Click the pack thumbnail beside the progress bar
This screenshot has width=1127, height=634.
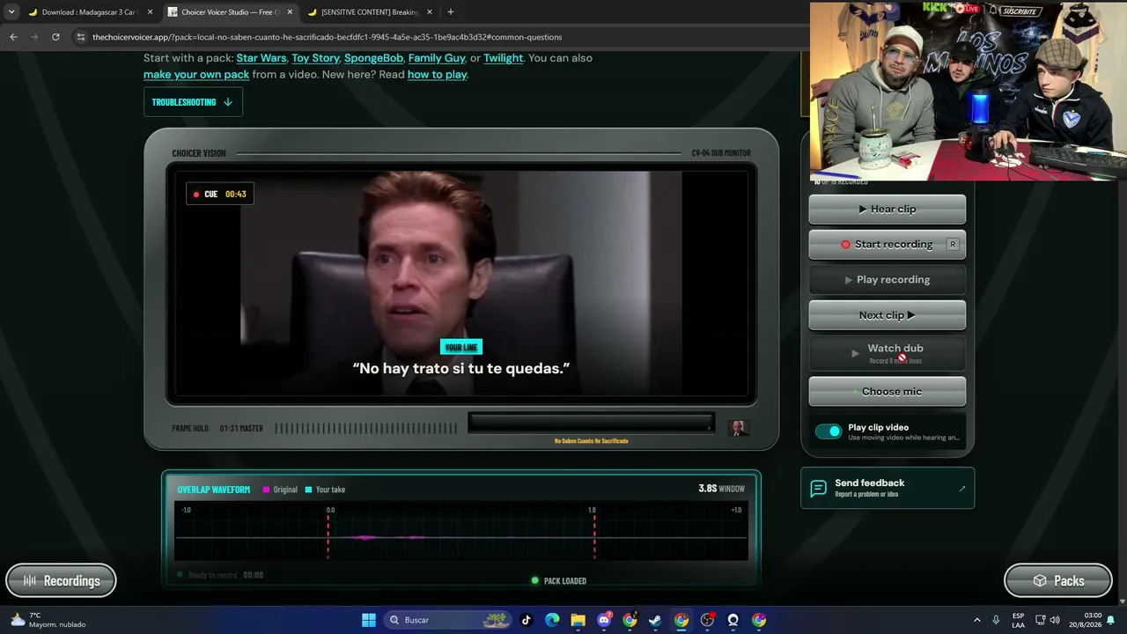[738, 428]
